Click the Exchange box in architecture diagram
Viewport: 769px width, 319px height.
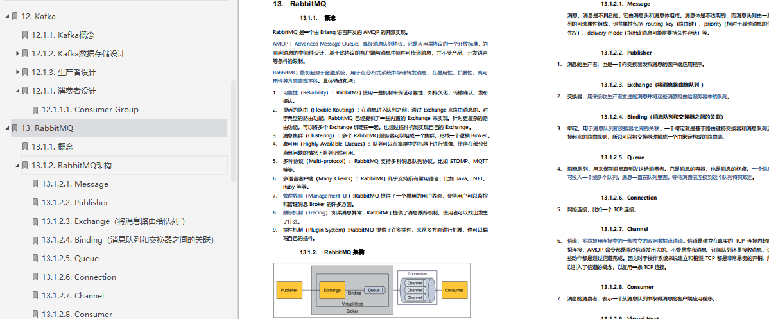coord(332,291)
